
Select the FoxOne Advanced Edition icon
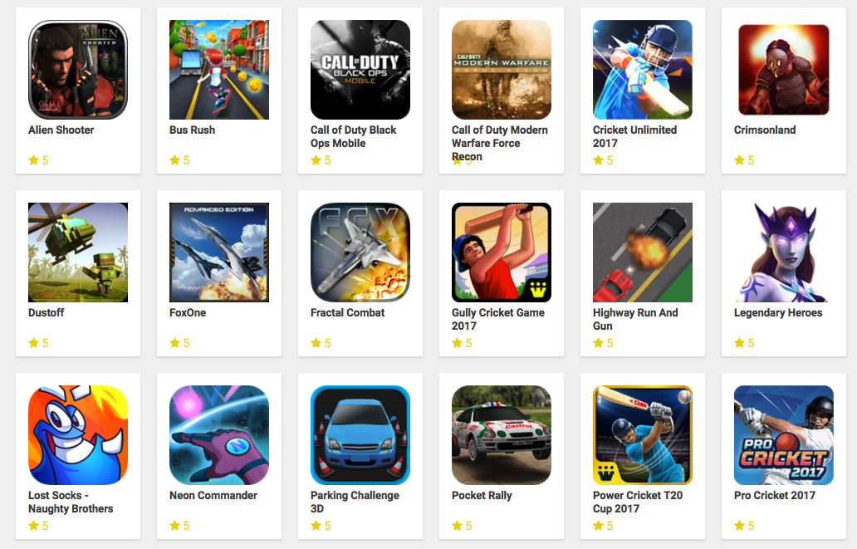coord(219,252)
